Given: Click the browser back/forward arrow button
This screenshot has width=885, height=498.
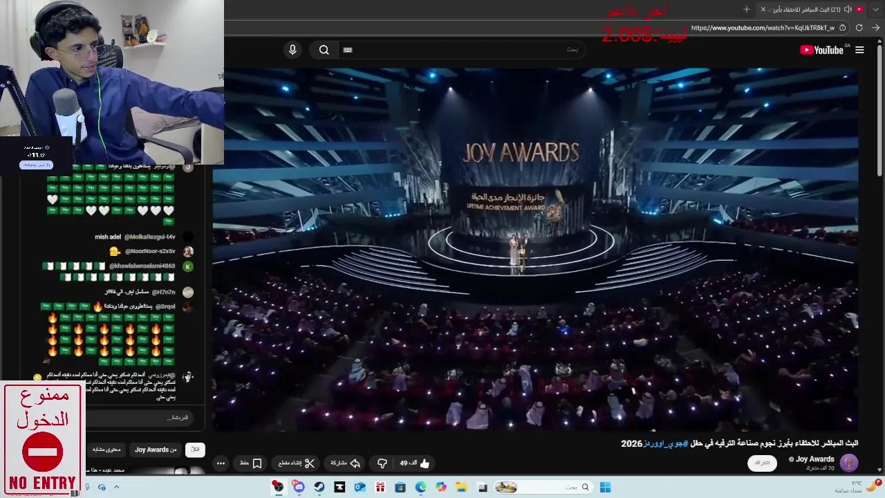Looking at the screenshot, I should (875, 28).
